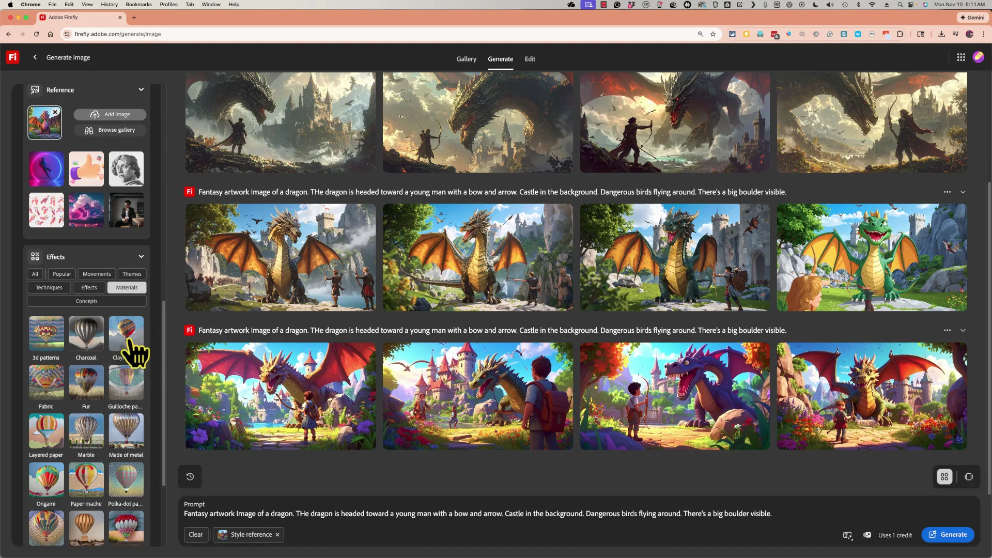Enable the Popular effects filter

point(61,274)
